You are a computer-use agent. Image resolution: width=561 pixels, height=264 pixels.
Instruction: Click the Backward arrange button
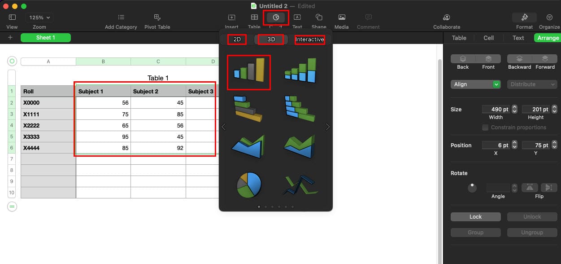point(519,59)
